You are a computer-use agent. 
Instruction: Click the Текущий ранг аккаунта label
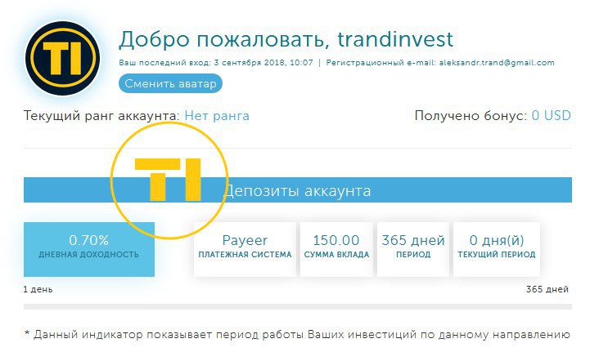[x=101, y=116]
